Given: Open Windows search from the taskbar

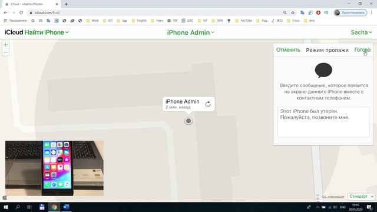Looking at the screenshot, I should (x=18, y=207).
